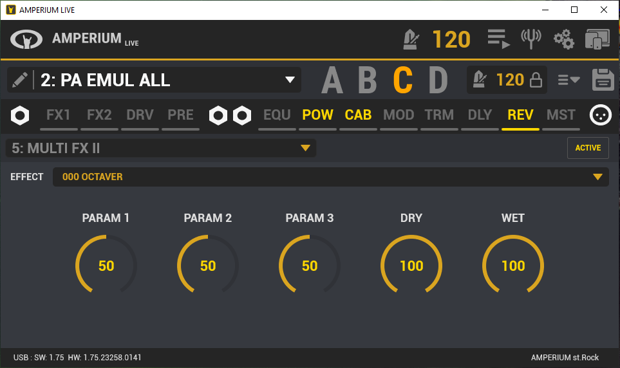
Task: Click the first effects loop hexagon icon
Action: pyautogui.click(x=218, y=115)
